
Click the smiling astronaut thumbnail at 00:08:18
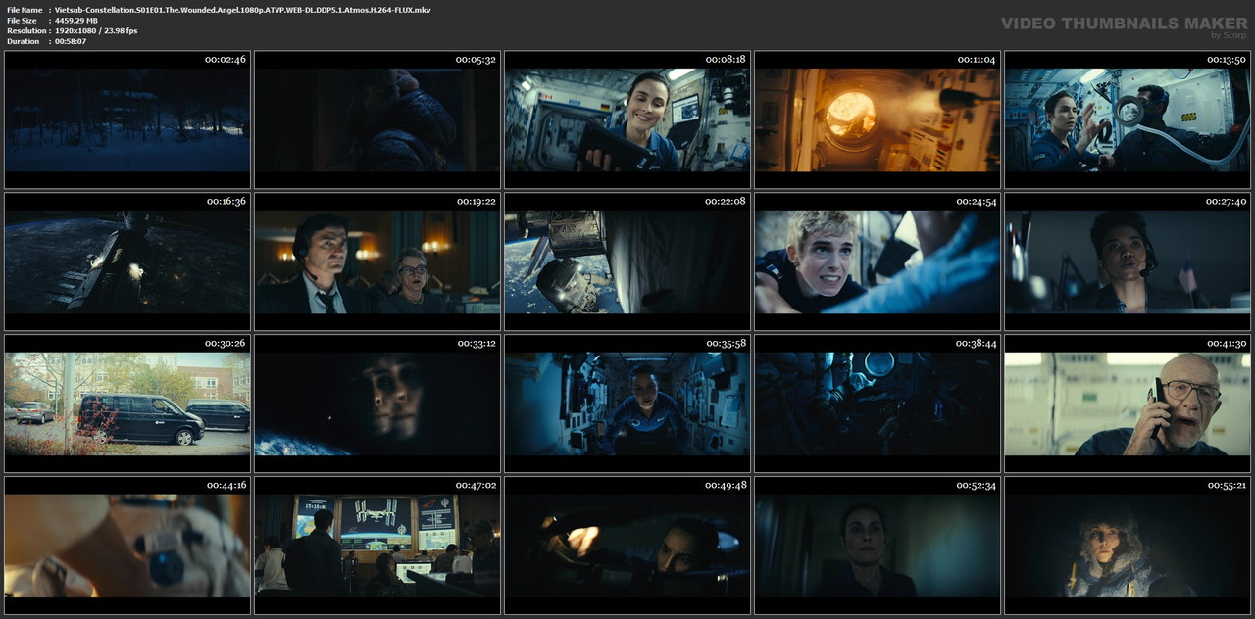click(627, 119)
